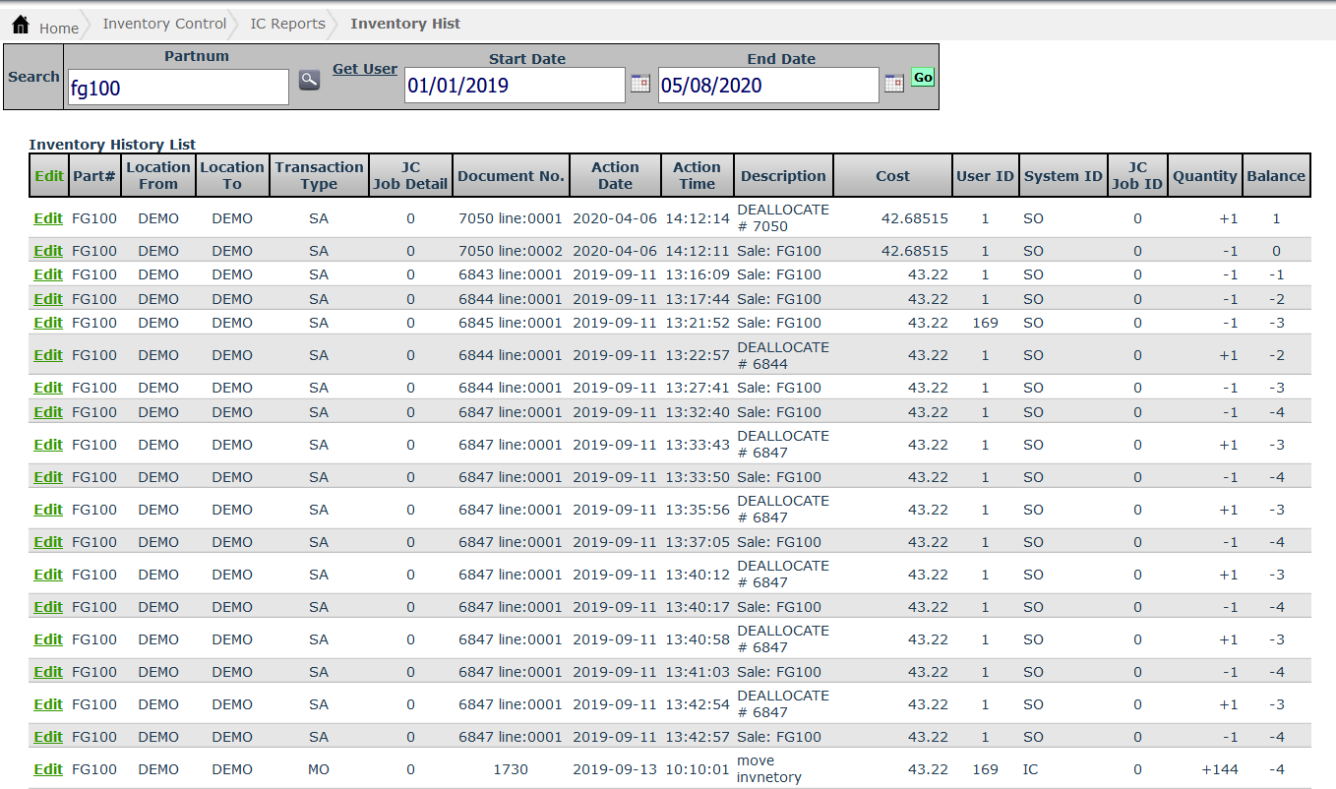1336x789 pixels.
Task: Edit the DEALLOCATE # 7050 transaction row
Action: pyautogui.click(x=48, y=218)
